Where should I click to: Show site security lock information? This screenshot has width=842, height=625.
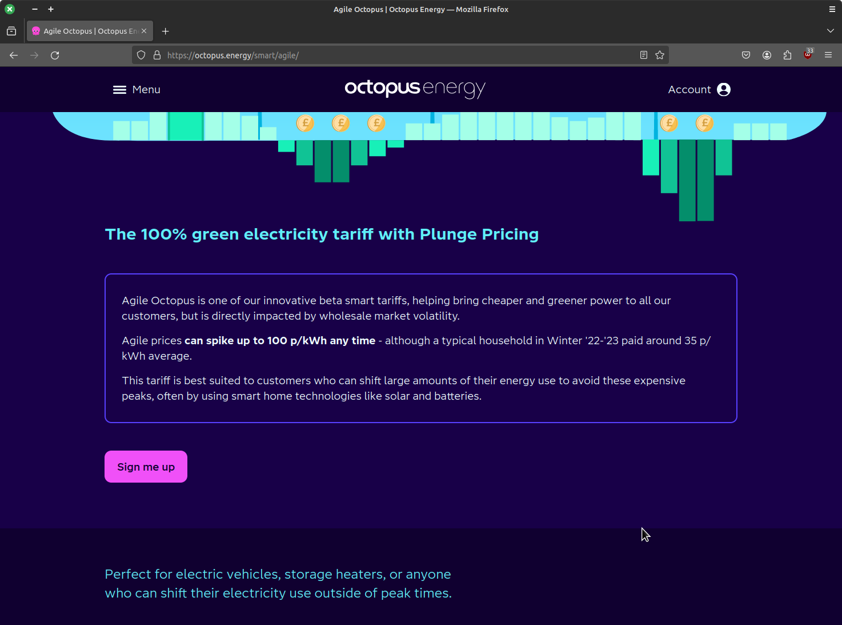(x=157, y=55)
